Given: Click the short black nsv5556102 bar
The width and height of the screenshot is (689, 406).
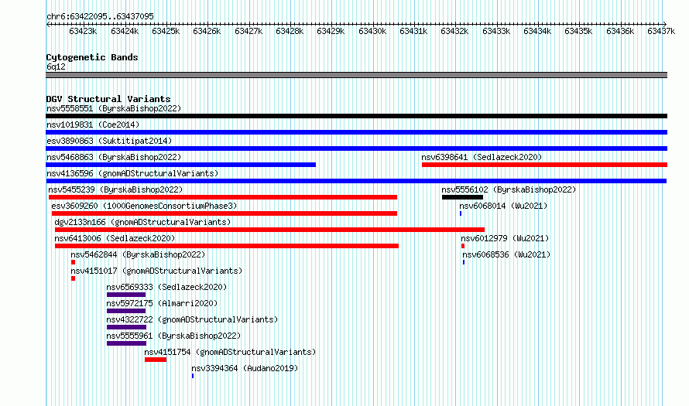Looking at the screenshot, I should pyautogui.click(x=462, y=197).
